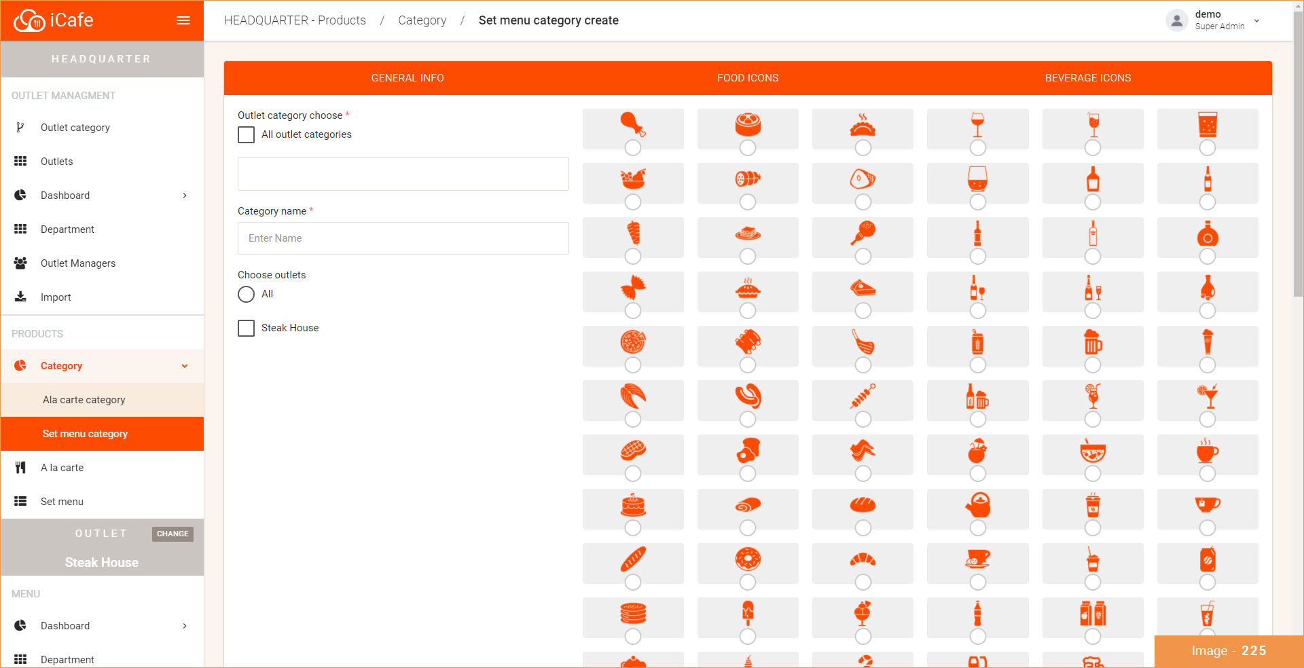Pick the pizza food icon
Viewport: 1304px width, 668px height.
633,341
